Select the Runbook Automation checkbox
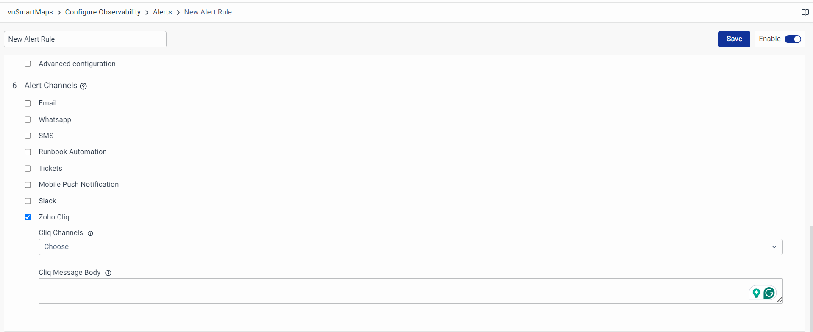Screen dimensions: 813x332 pos(28,152)
